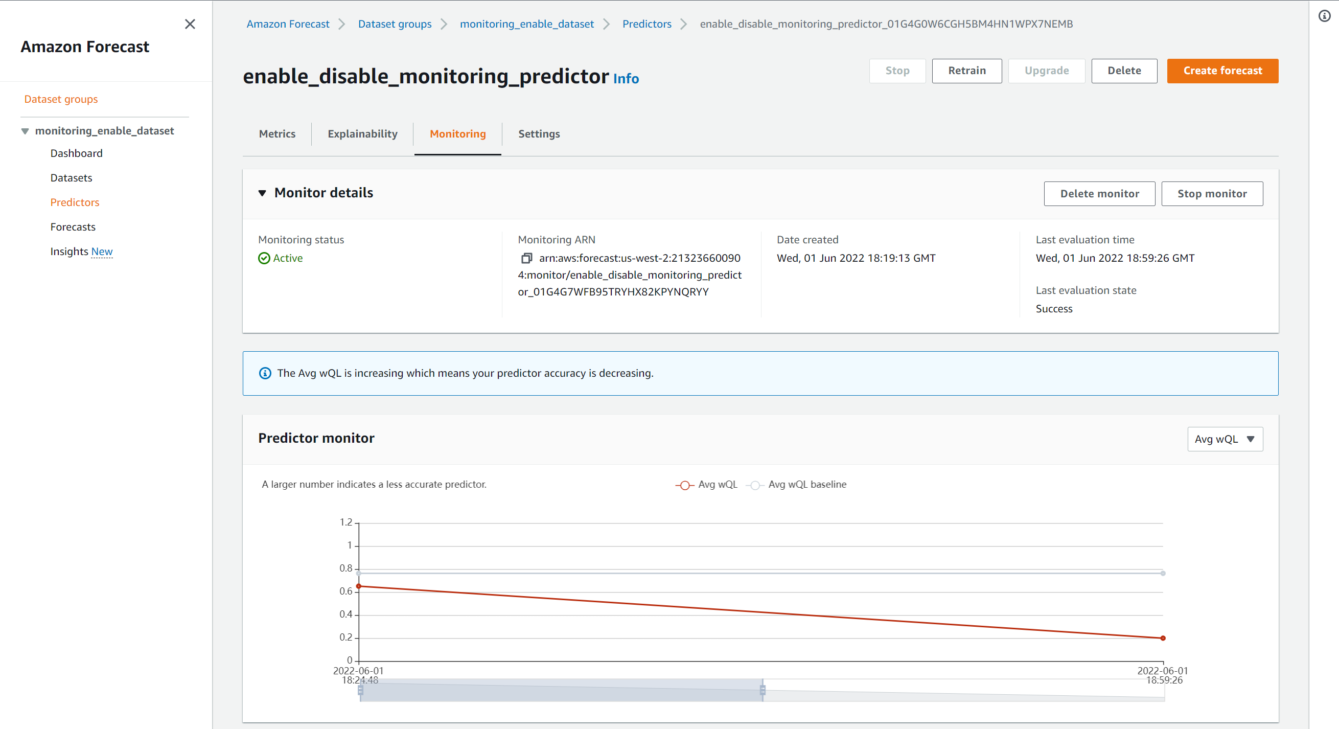Click the info circle icon in the top right corner

point(1324,16)
